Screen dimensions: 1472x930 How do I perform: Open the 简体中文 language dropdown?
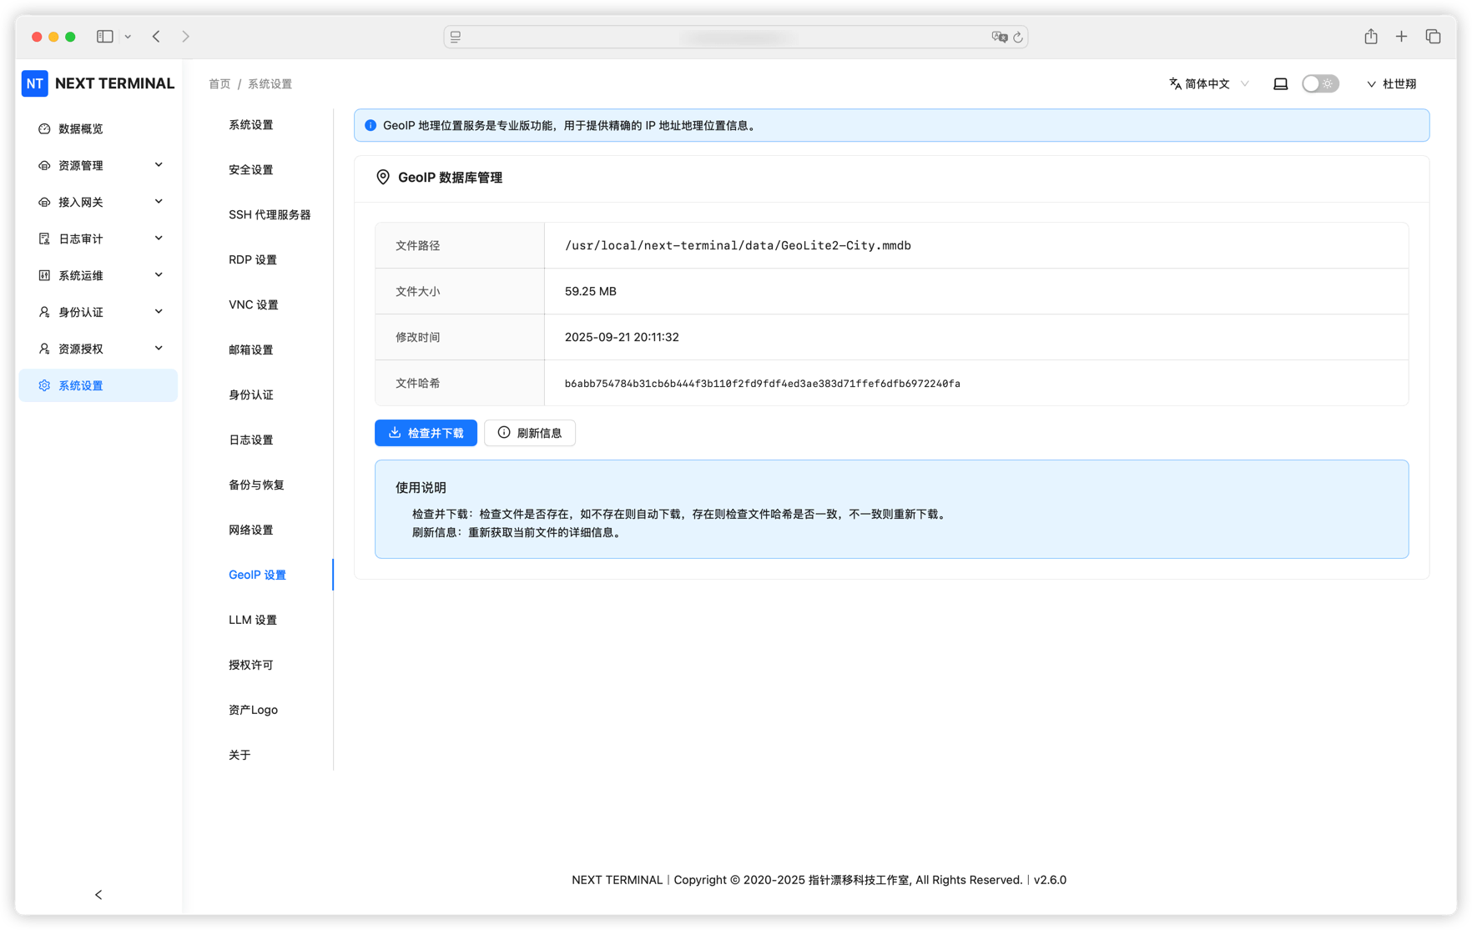[x=1208, y=84]
